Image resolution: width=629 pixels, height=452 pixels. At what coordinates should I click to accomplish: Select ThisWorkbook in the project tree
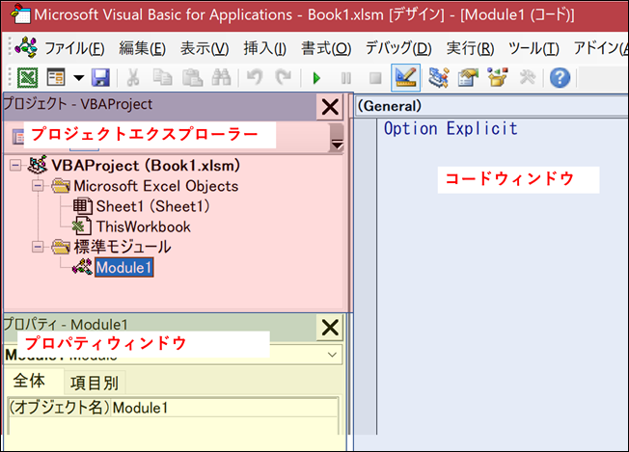coord(143,226)
